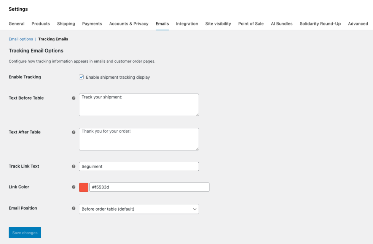This screenshot has height=244, width=373.
Task: Switch to the Shipping tab
Action: 66,24
